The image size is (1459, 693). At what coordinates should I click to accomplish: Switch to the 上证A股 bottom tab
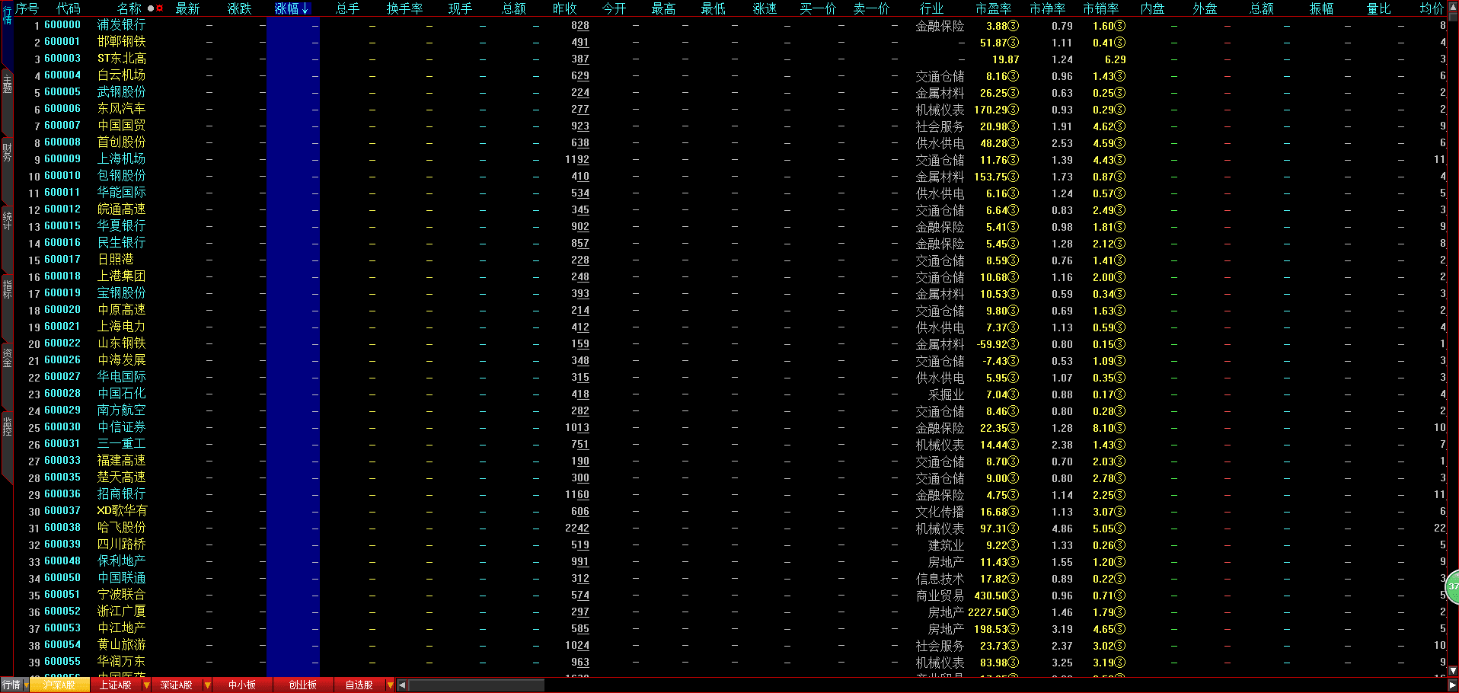(x=116, y=685)
